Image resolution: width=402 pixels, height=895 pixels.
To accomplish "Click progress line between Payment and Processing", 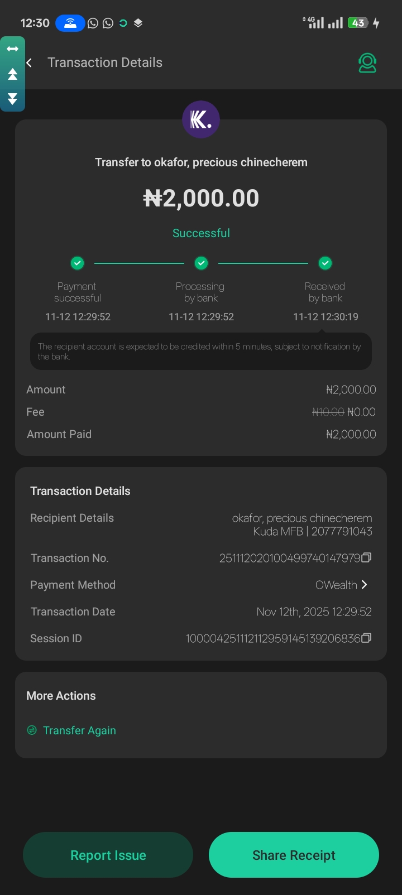I will point(139,263).
